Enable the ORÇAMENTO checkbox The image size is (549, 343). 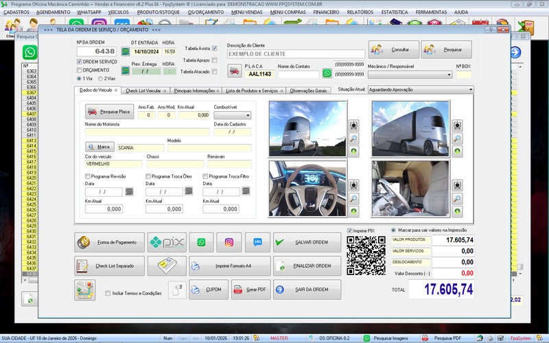tap(78, 70)
